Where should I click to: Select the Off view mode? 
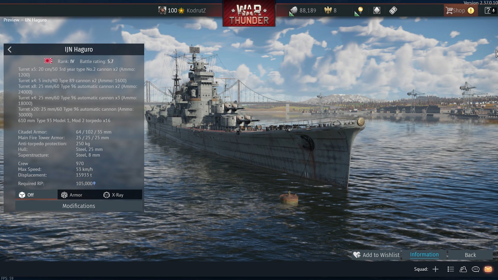tap(36, 195)
